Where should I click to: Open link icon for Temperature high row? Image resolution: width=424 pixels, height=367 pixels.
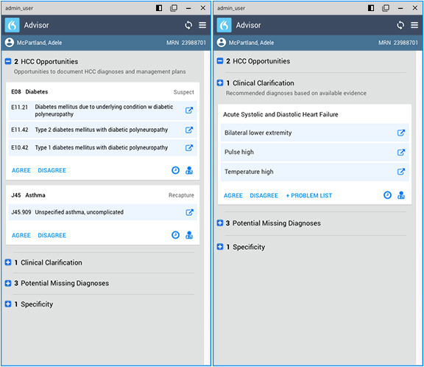click(x=400, y=172)
